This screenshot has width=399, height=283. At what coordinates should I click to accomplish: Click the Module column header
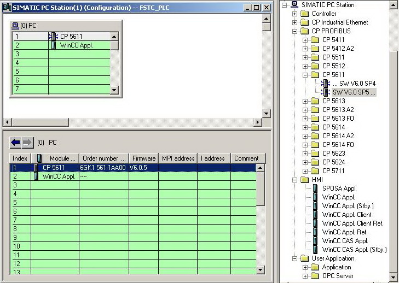55,158
